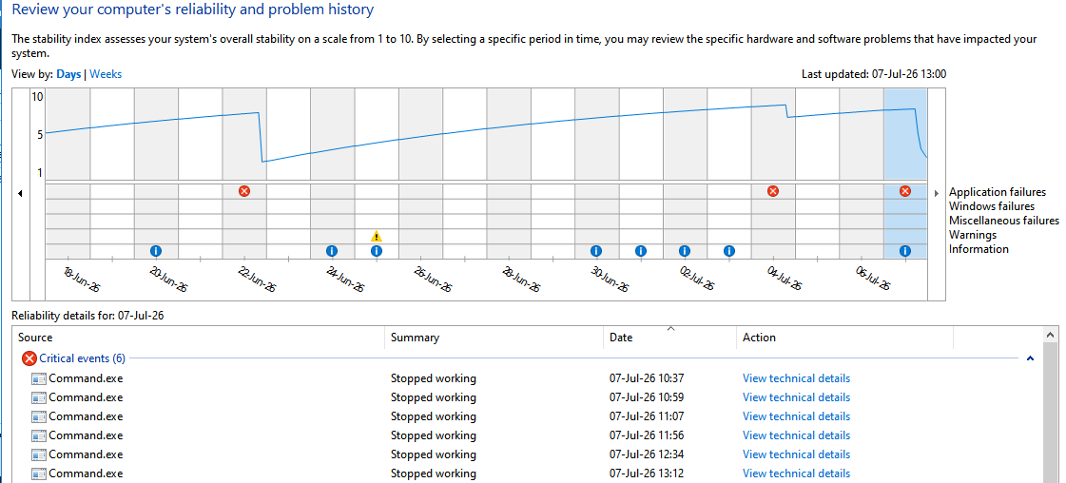This screenshot has height=483, width=1066.
Task: Switch the chart view to Days
Action: (68, 74)
